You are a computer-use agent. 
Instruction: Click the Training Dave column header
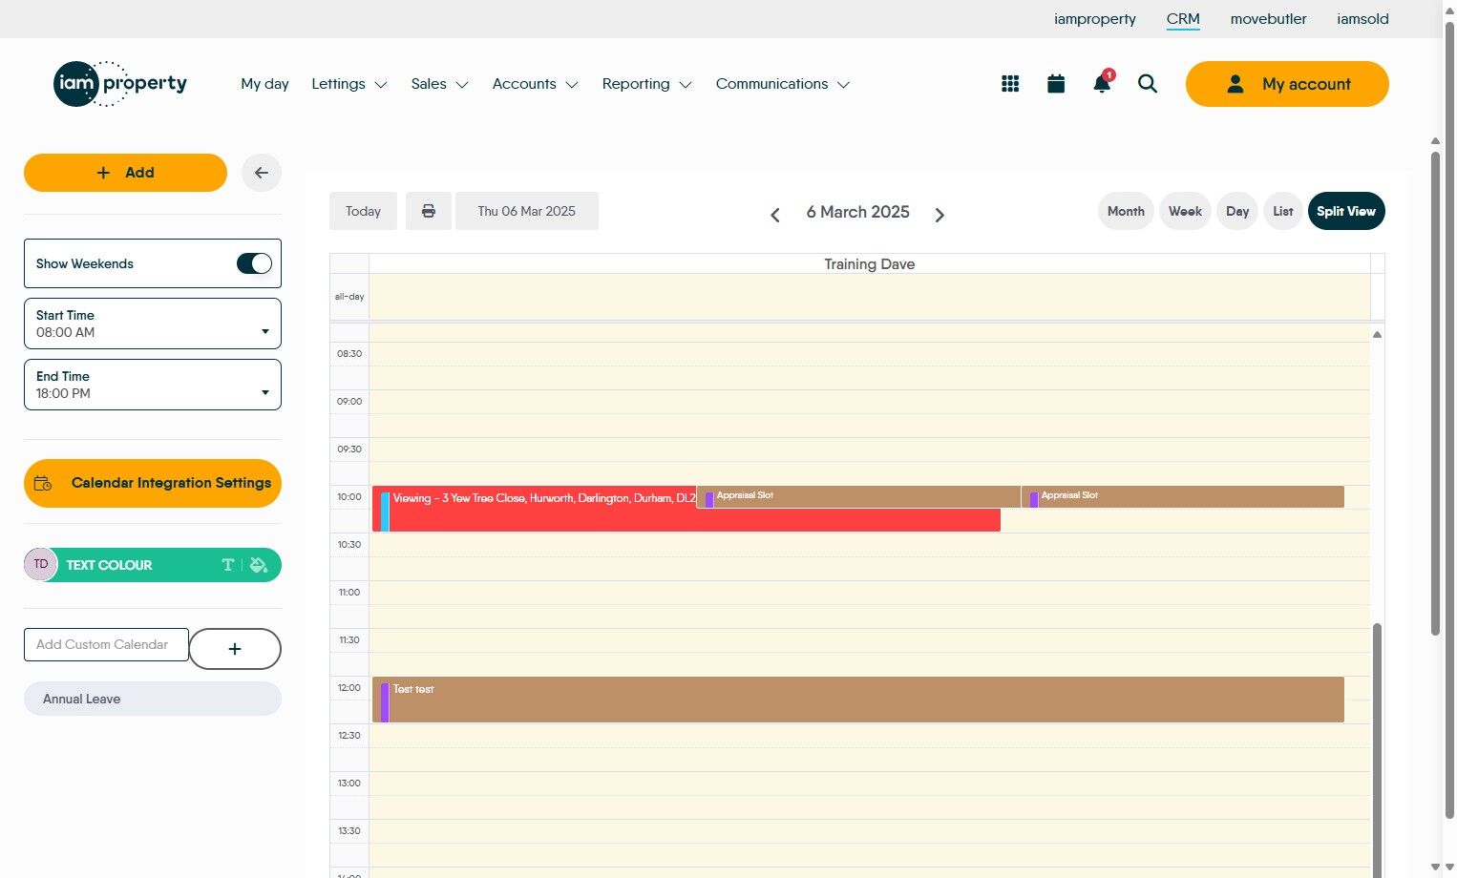870,264
